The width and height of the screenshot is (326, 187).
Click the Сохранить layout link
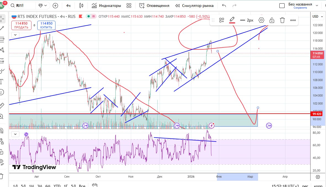pyautogui.click(x=300, y=8)
